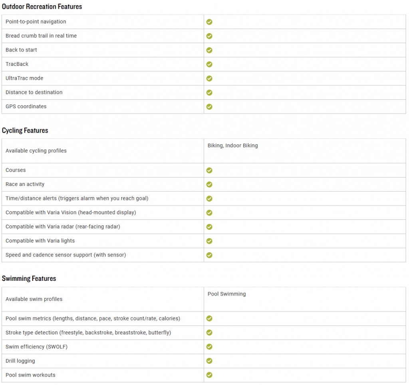Click the Pool swim workouts checkmark
This screenshot has height=385, width=409.
[209, 375]
